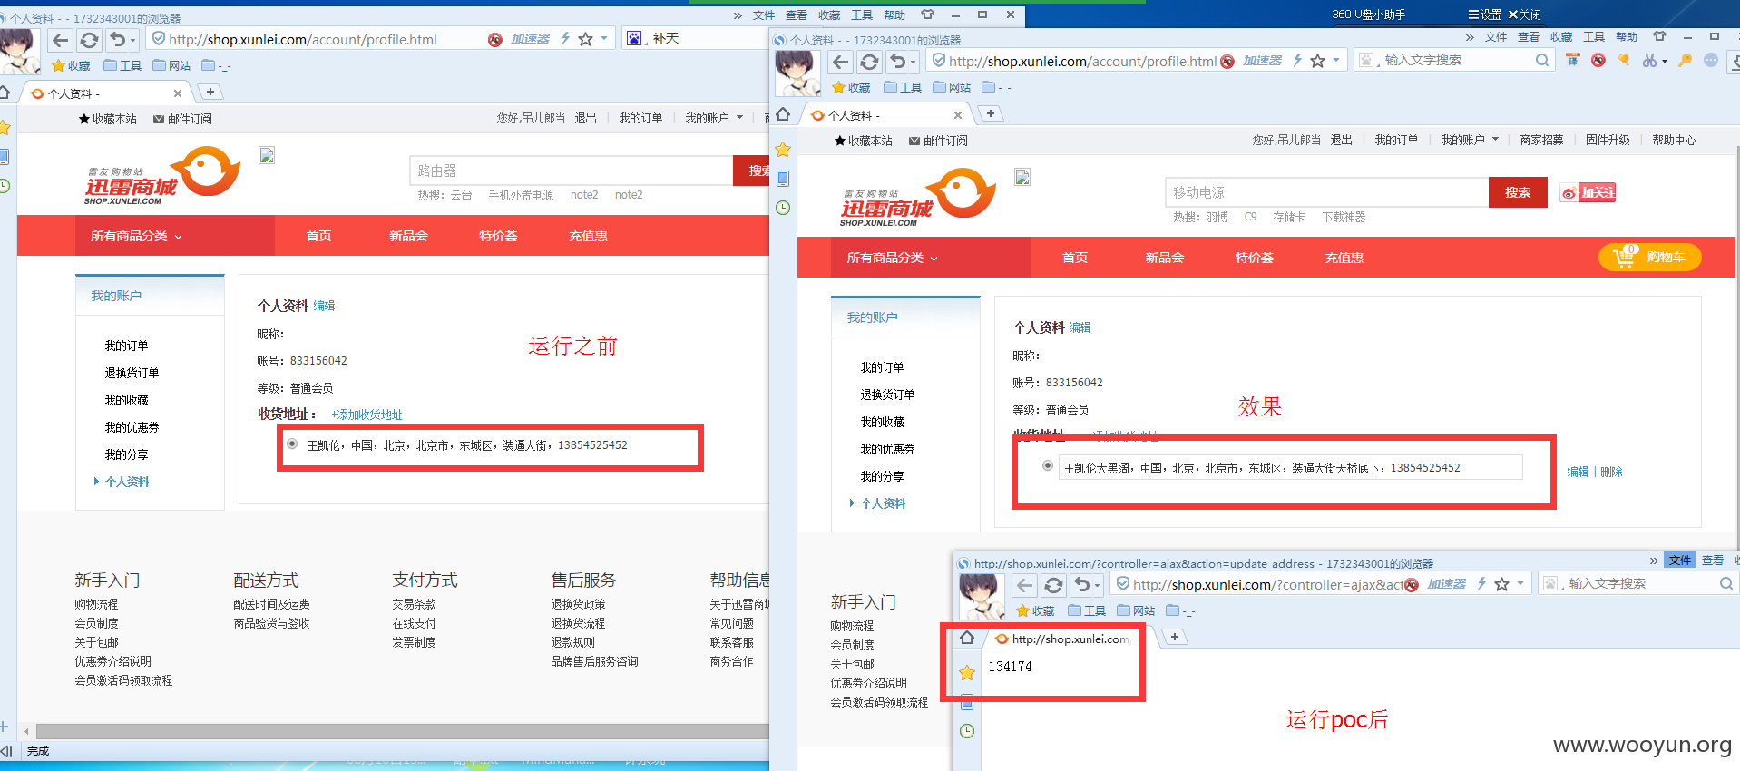Expand 我的账户 dropdown in left window top bar
This screenshot has height=771, width=1740.
[x=714, y=118]
